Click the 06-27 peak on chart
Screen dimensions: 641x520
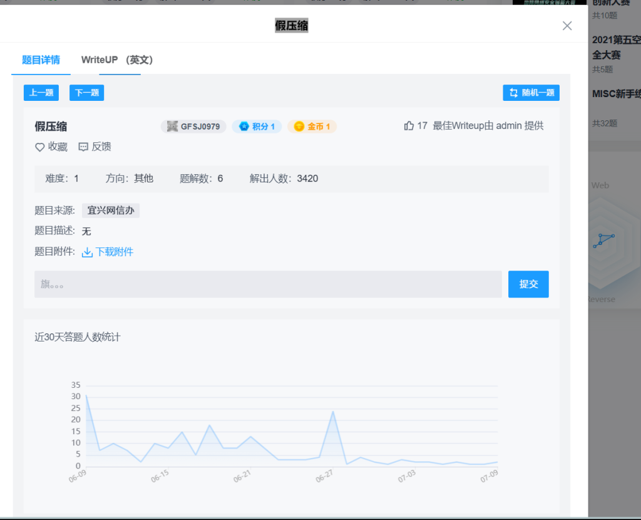point(333,412)
